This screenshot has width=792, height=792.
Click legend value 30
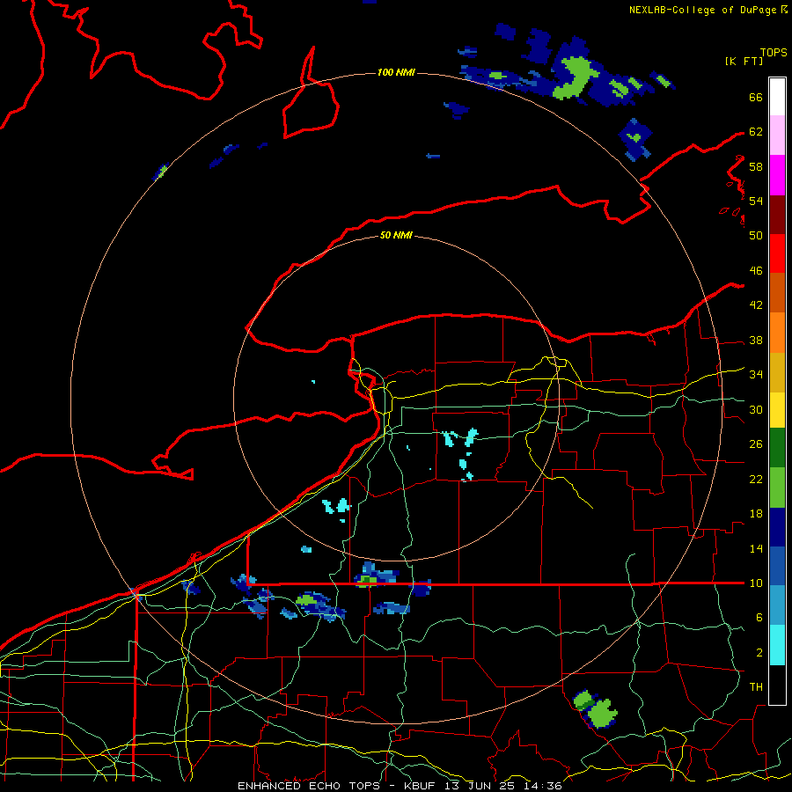[756, 409]
